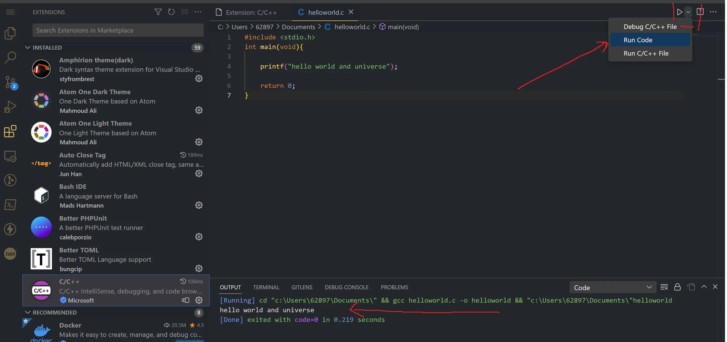Close the helloworld.c tab
Image resolution: width=727 pixels, height=342 pixels.
(351, 12)
